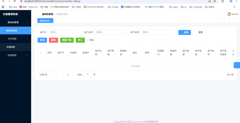
Task: Open the 10条/页 page size dropdown
Action: [47, 74]
